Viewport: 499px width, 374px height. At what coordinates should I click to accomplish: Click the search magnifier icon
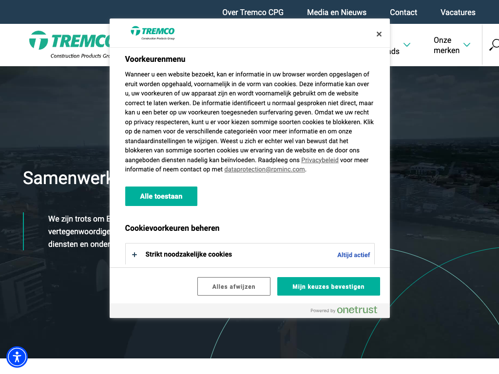tap(494, 45)
